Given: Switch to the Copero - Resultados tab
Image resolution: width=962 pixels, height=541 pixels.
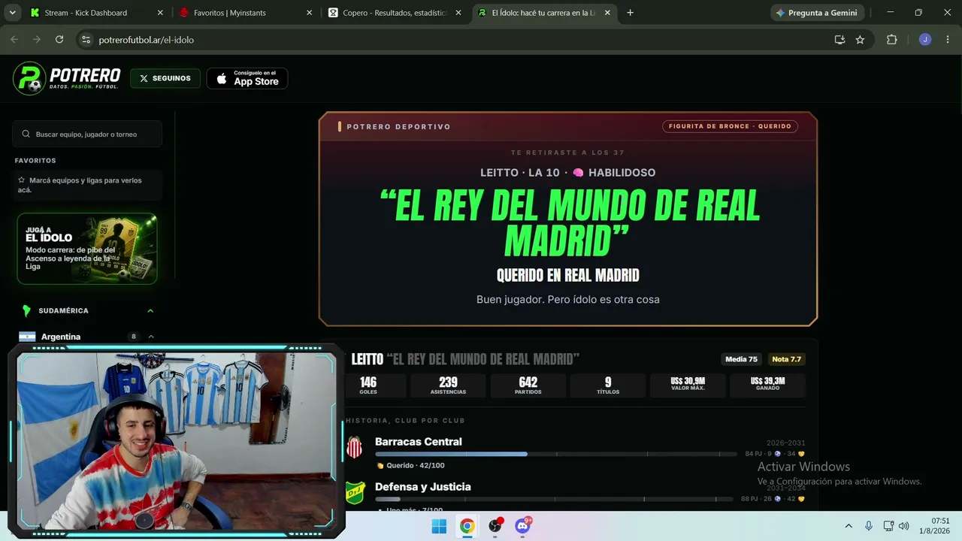Looking at the screenshot, I should click(x=395, y=13).
